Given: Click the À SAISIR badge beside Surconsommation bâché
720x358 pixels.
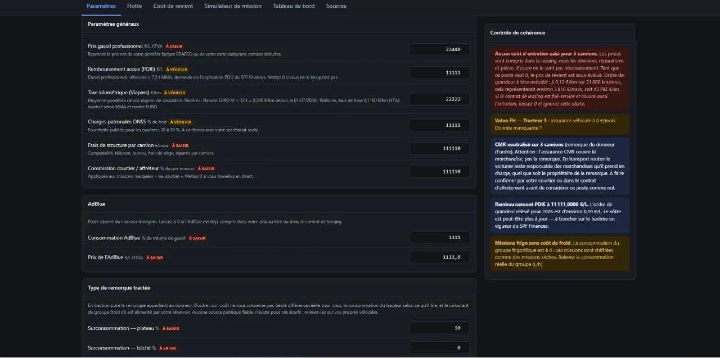Looking at the screenshot, I should click(168, 348).
